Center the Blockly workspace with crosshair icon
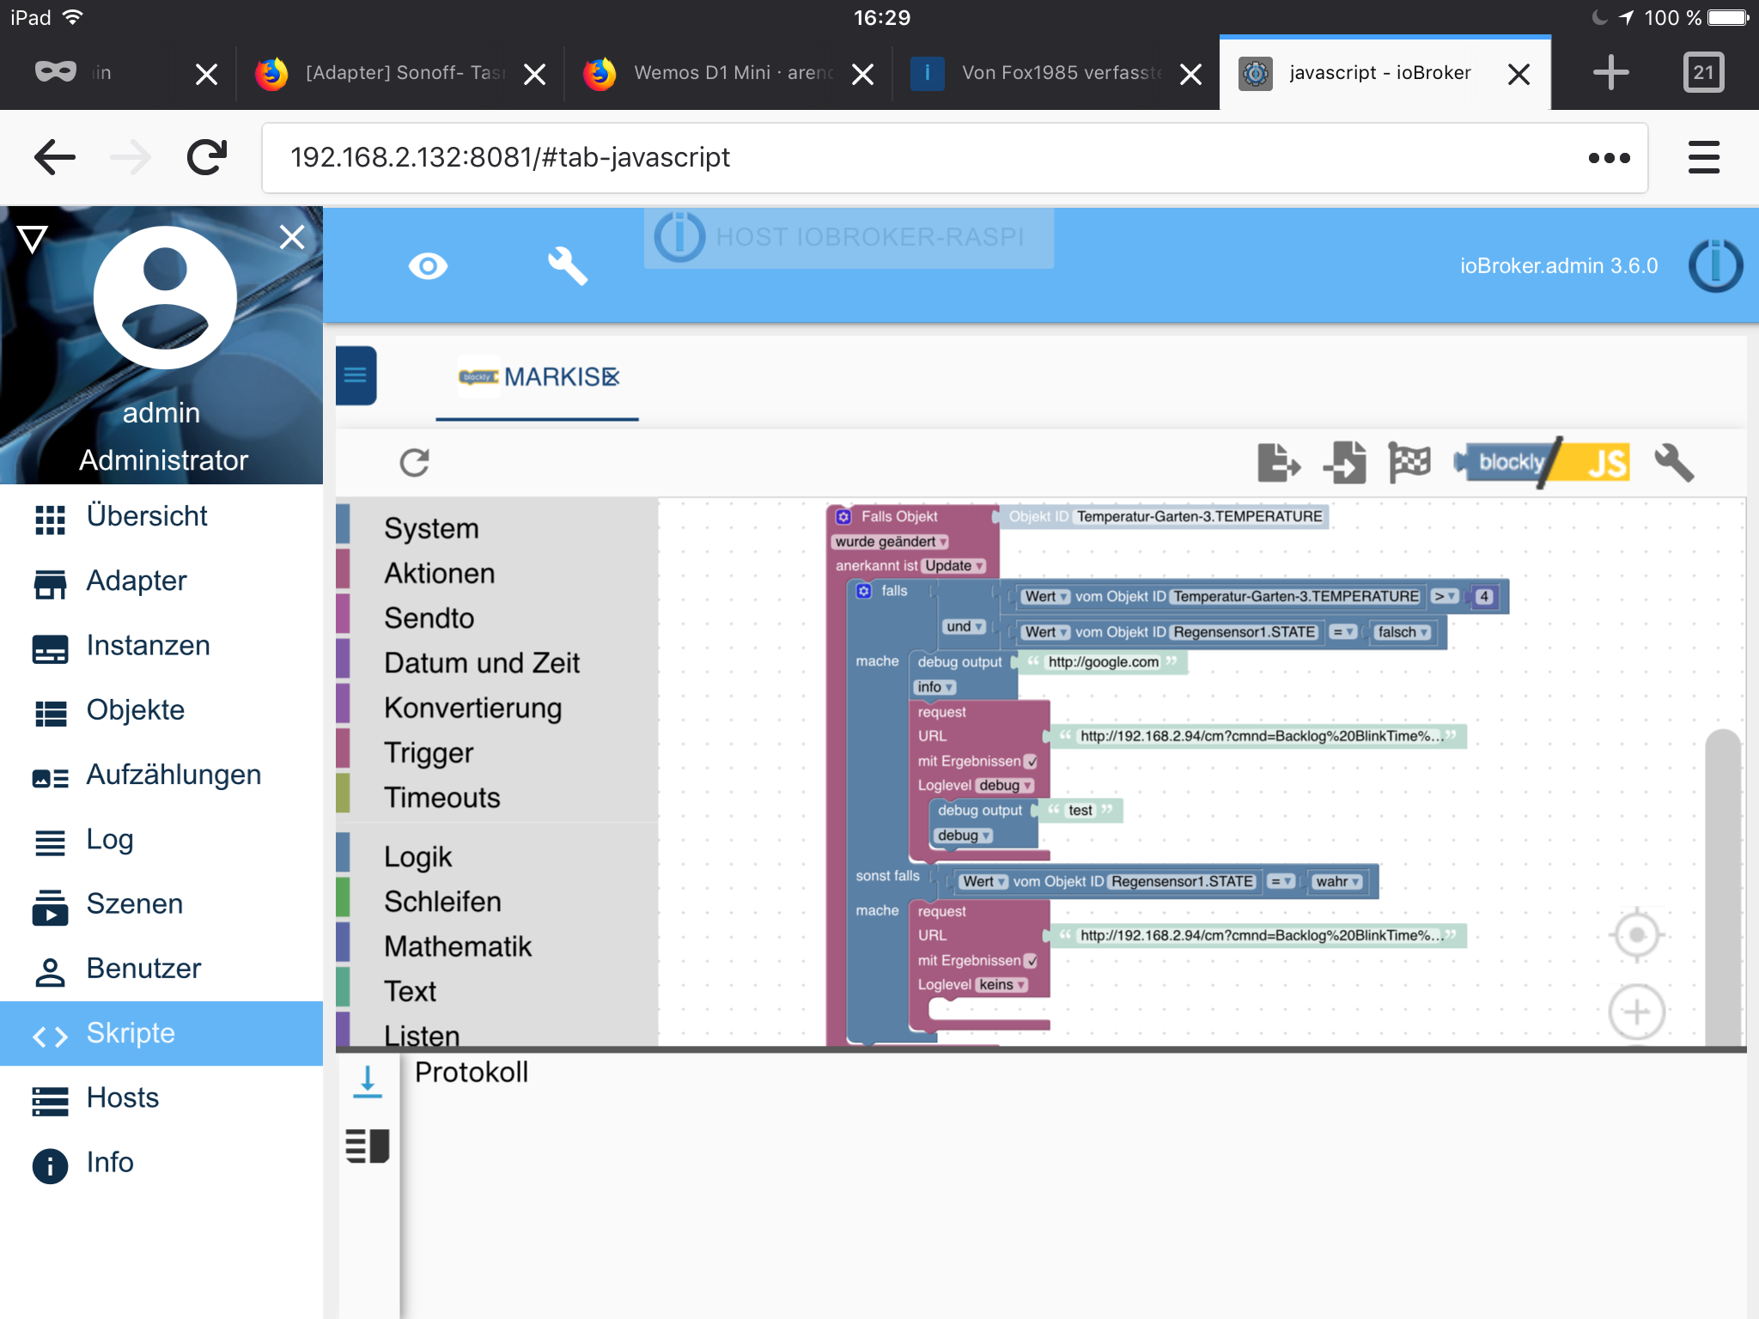 (1637, 934)
